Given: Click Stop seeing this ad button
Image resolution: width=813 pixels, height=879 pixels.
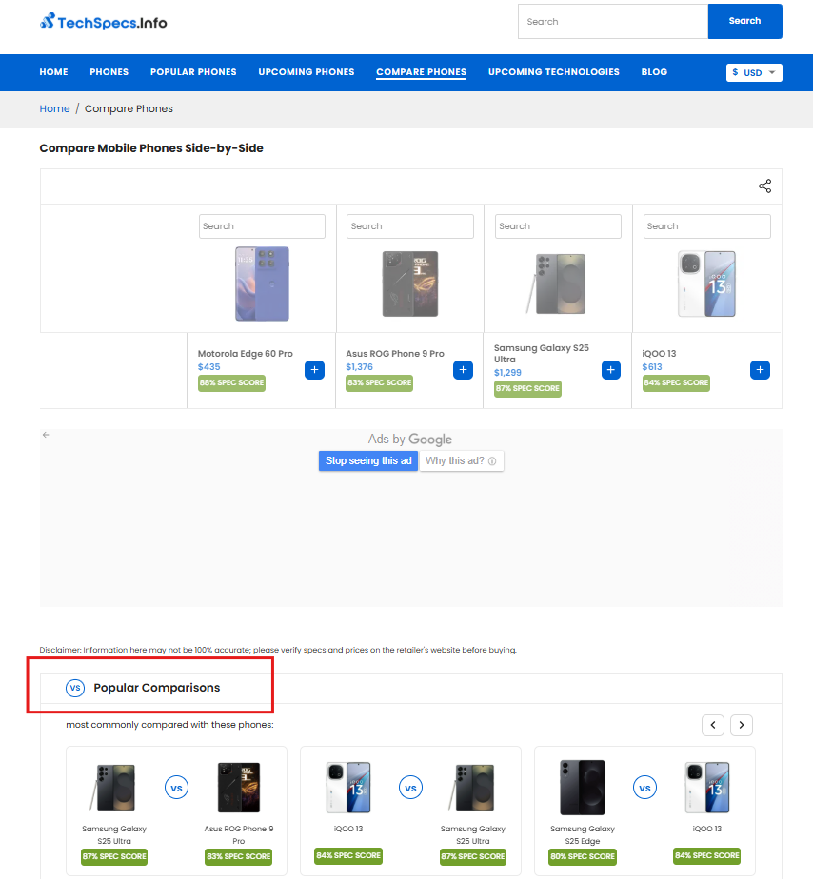Looking at the screenshot, I should pos(368,460).
